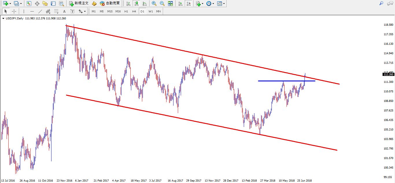Switch to H1 timeframe
Viewport: 395px width, 183px height.
pos(126,11)
